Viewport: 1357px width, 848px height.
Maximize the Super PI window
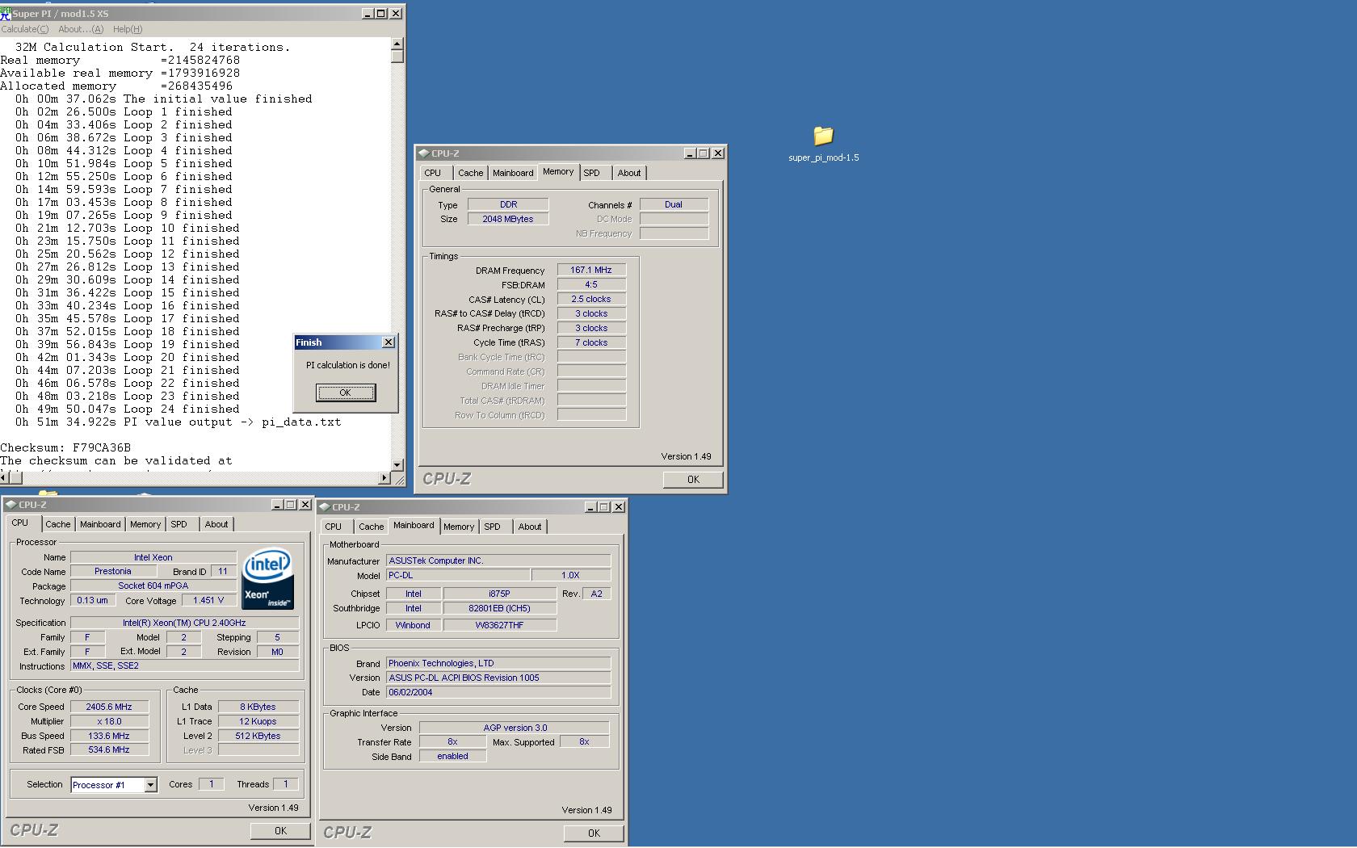pos(382,14)
